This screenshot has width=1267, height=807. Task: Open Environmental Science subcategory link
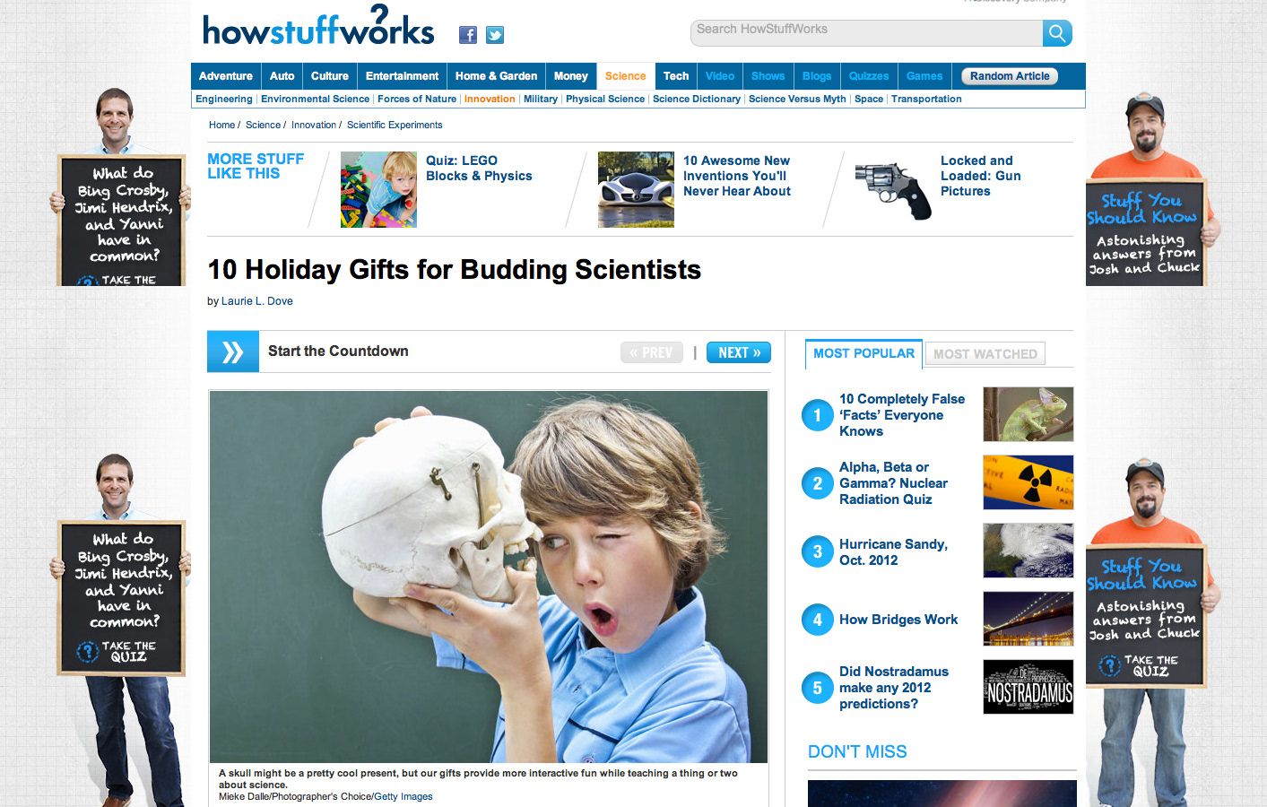[x=315, y=99]
